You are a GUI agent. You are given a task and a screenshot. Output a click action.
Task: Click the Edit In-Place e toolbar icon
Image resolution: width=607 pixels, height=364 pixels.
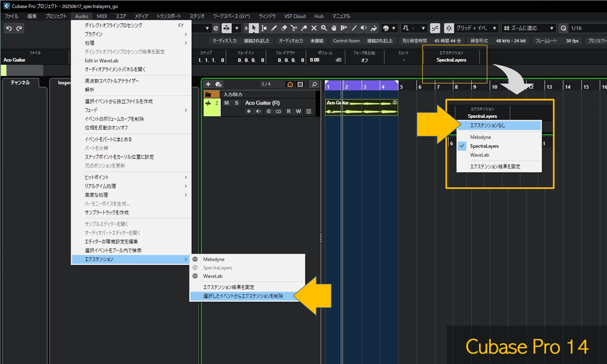pos(216,28)
